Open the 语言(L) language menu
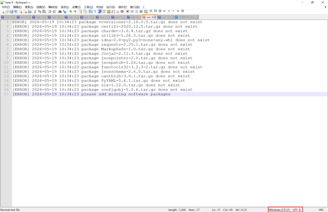This screenshot has height=212, width=328. click(x=65, y=7)
